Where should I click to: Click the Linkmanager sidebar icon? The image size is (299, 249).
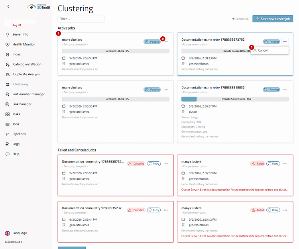[x=8, y=104]
